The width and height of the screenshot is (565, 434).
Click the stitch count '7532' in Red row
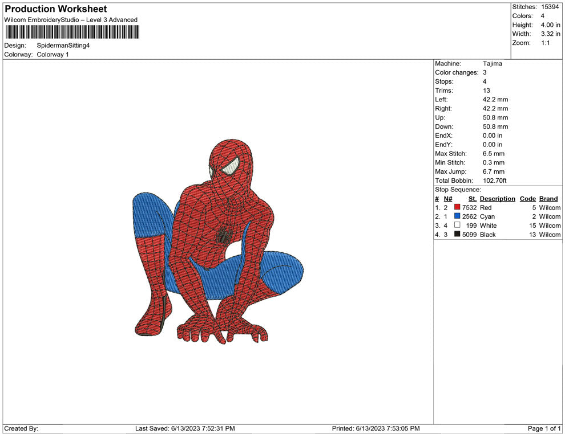(470, 207)
